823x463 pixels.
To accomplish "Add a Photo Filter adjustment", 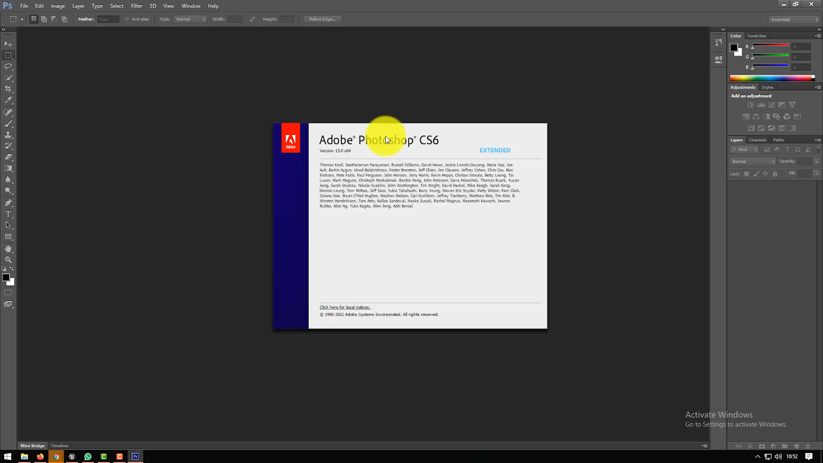I will click(777, 117).
